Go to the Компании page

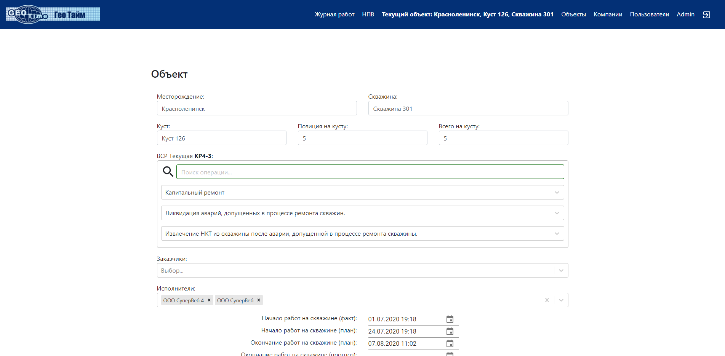point(608,14)
